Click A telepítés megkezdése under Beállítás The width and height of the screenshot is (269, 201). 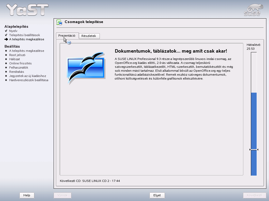[x=27, y=51]
